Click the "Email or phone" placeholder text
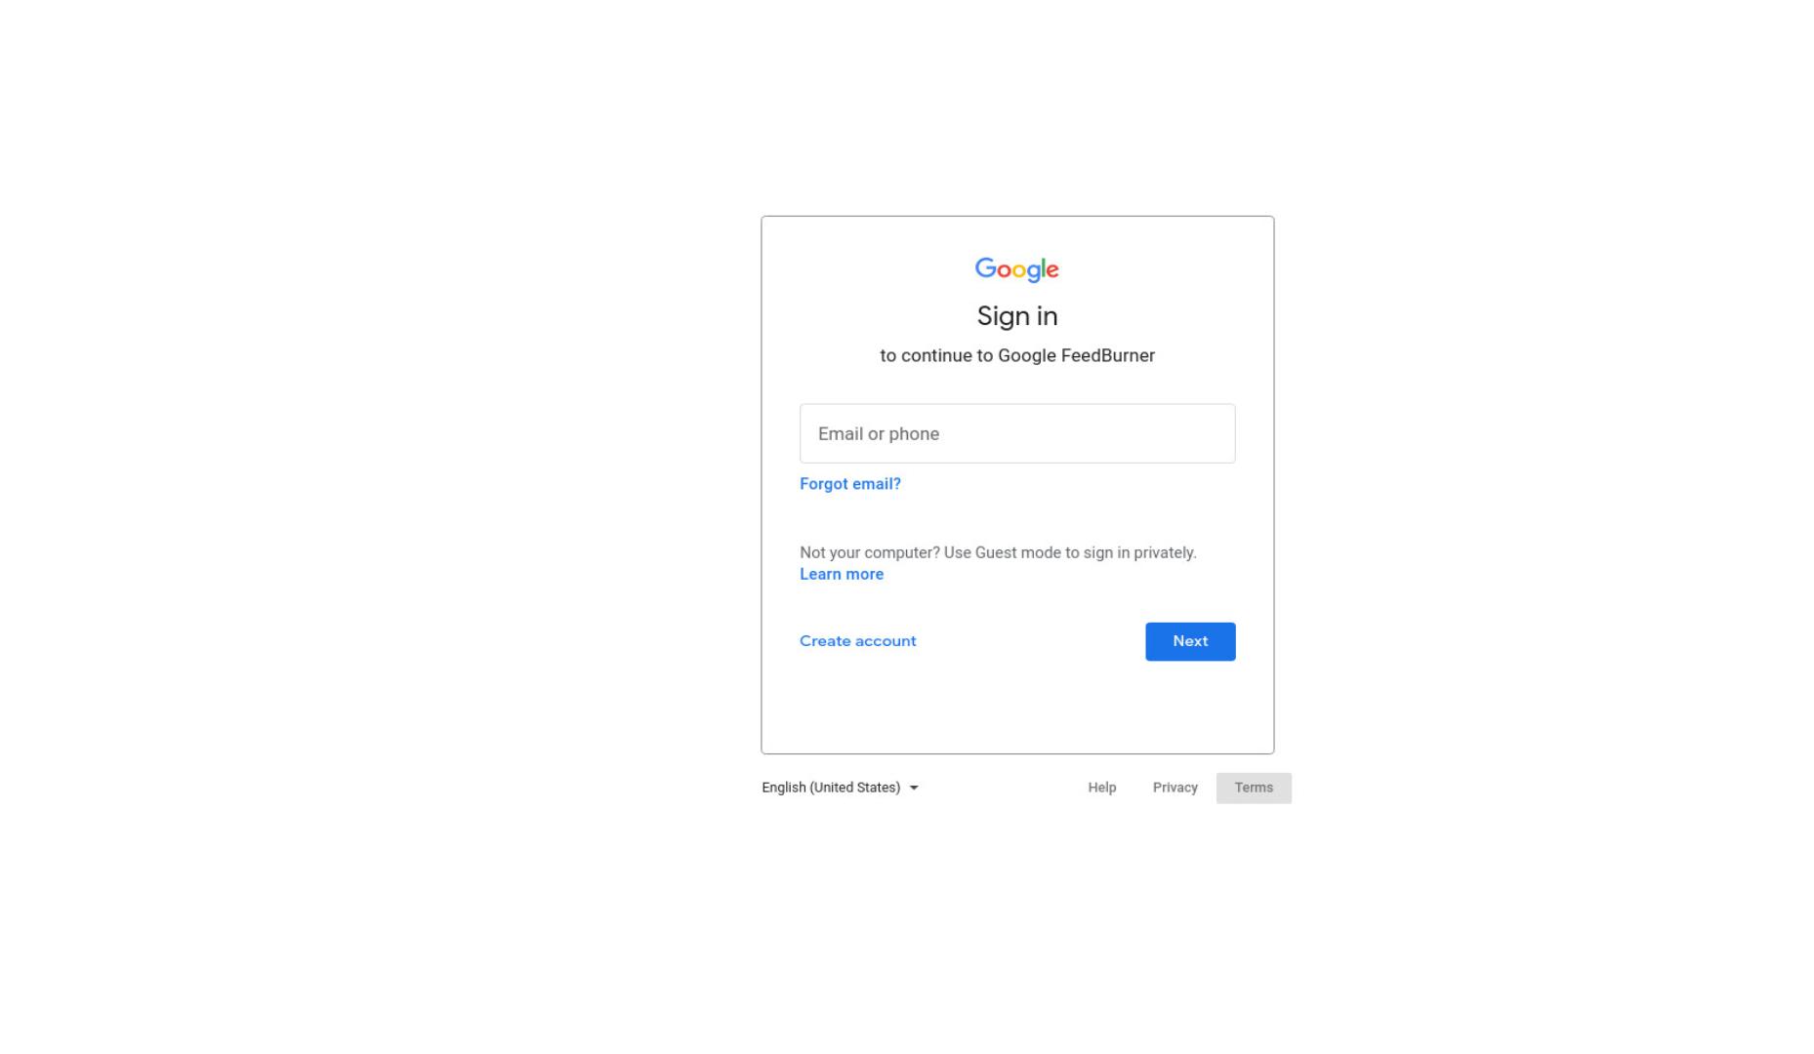 pyautogui.click(x=879, y=434)
